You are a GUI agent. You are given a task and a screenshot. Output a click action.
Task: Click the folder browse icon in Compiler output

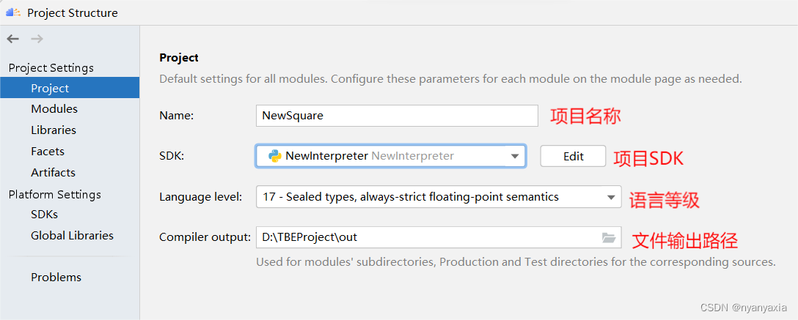point(608,237)
